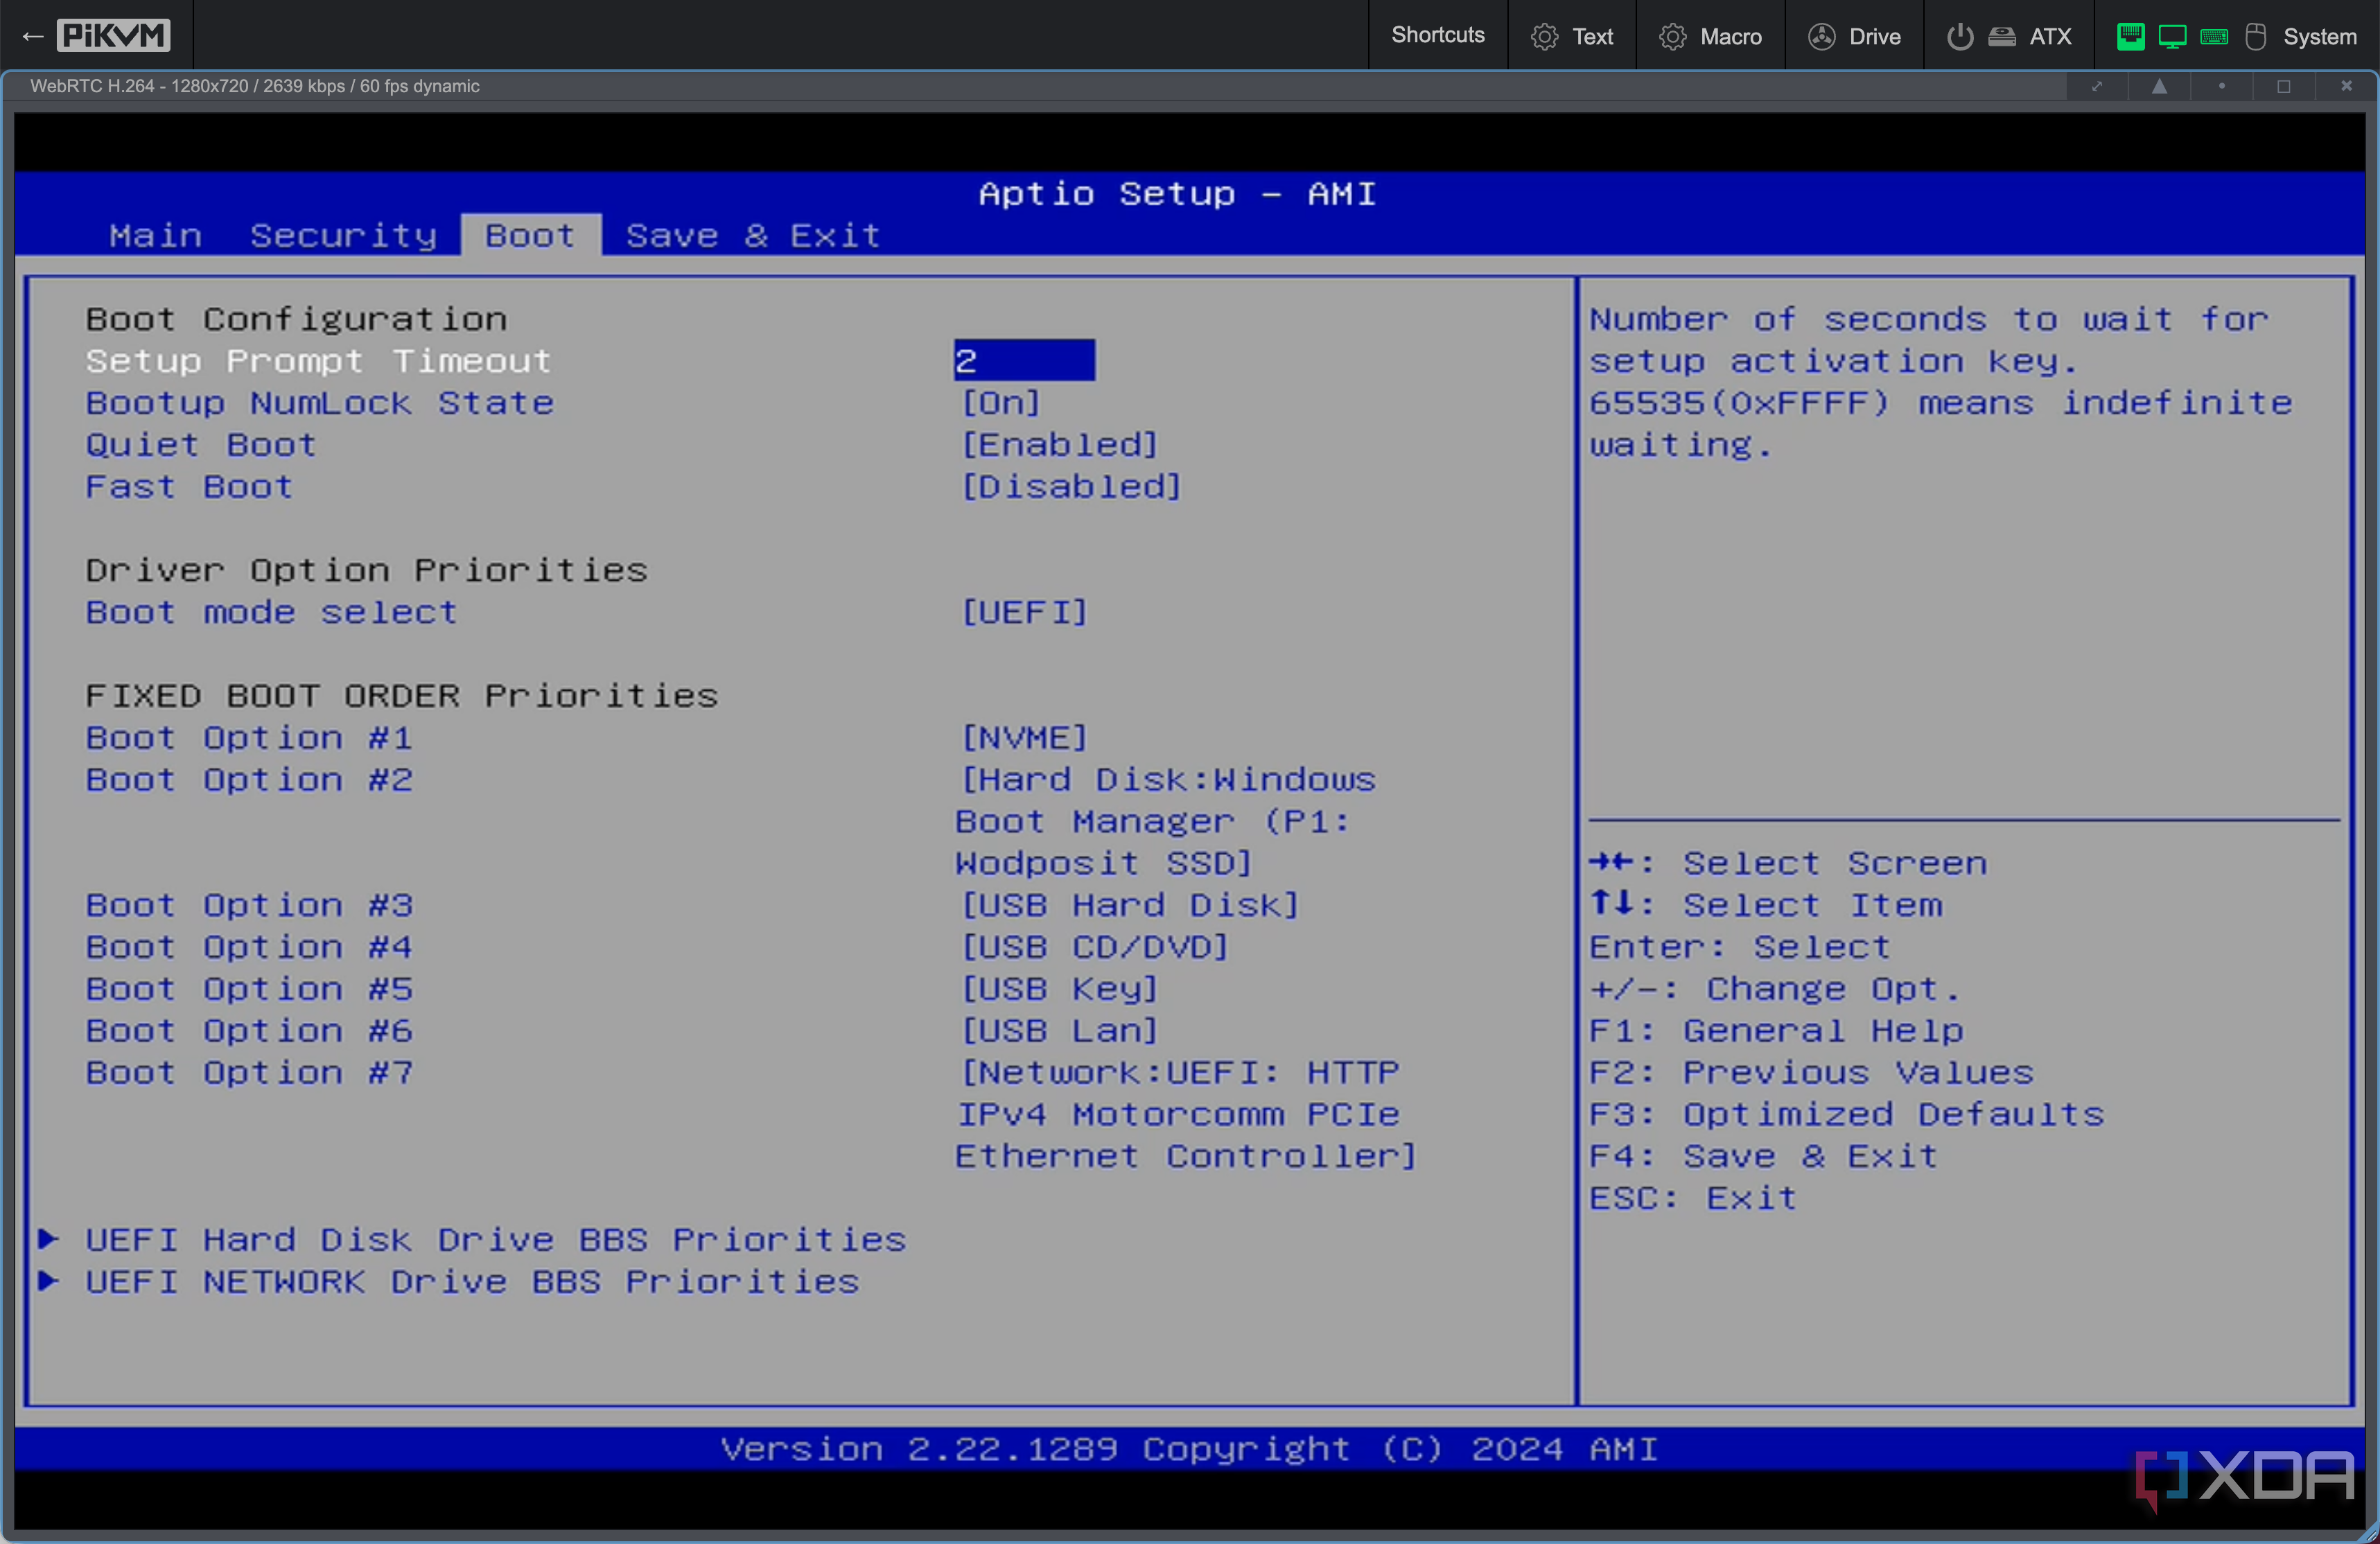Screen dimensions: 2380x1544
Task: Open Boot mode select [UEFI] option
Action: tap(1024, 611)
